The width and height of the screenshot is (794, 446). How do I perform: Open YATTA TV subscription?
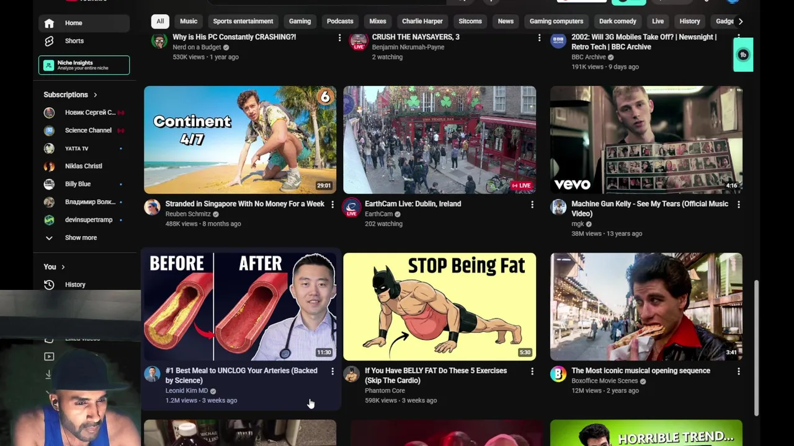[84, 149]
